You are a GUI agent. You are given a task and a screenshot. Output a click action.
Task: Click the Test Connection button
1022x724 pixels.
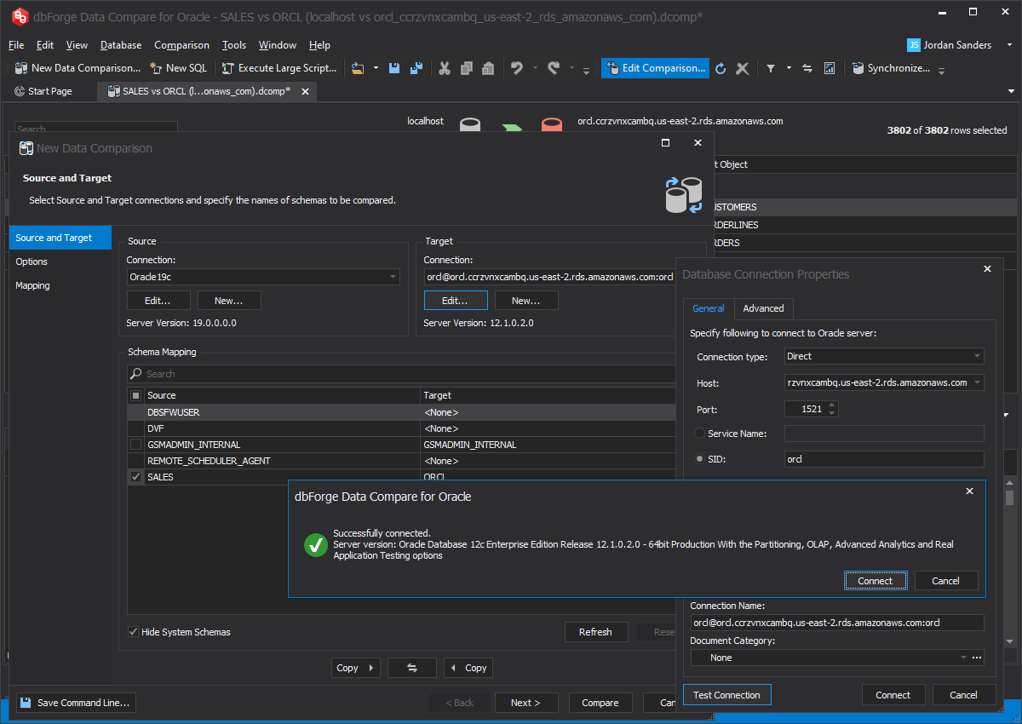click(x=726, y=695)
